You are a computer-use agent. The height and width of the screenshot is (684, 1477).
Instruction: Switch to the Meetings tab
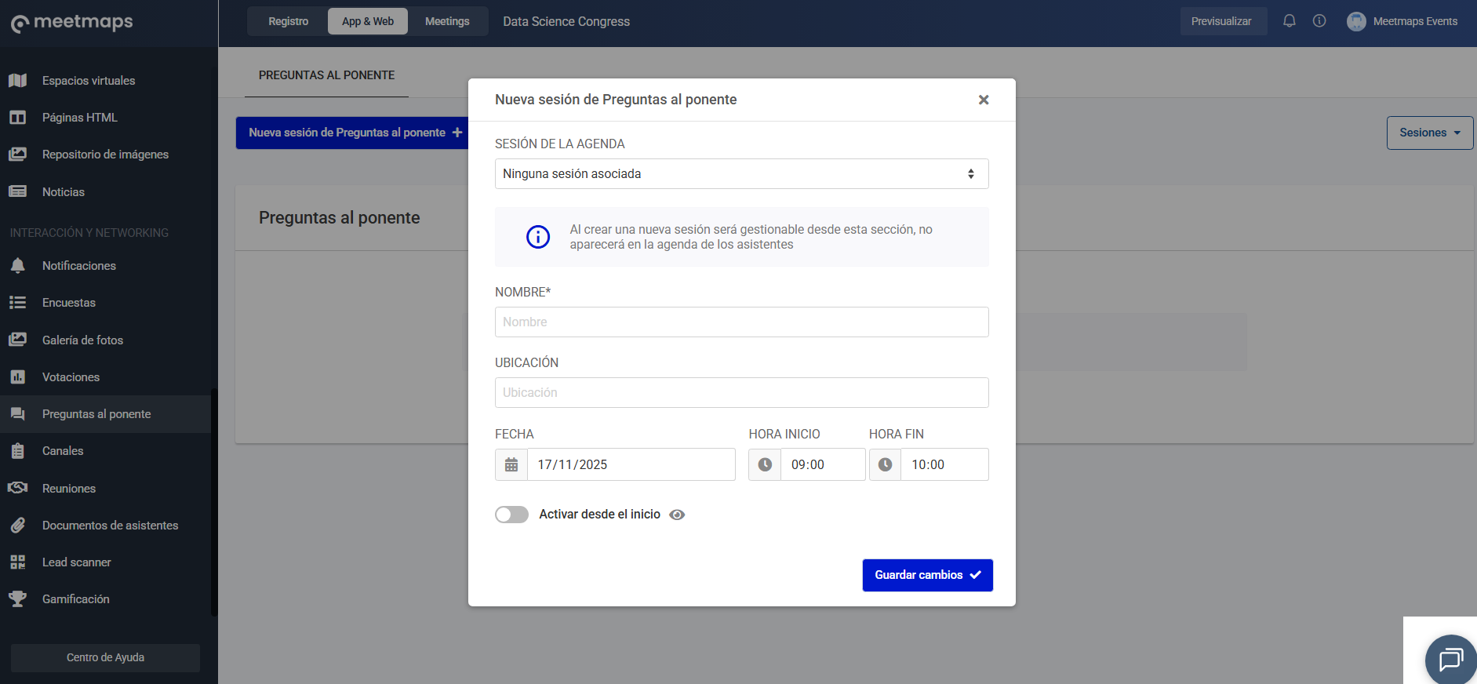tap(447, 21)
